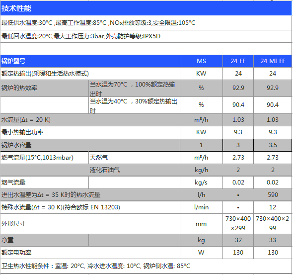Select the 92.9 efficiency value under 24 FF
The image size is (293, 275).
tap(238, 88)
